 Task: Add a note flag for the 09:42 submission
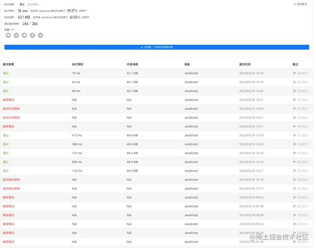(x=301, y=198)
